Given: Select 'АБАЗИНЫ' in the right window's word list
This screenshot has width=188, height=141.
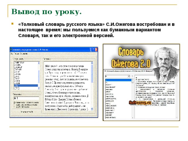Looking at the screenshot, I should click(109, 89).
